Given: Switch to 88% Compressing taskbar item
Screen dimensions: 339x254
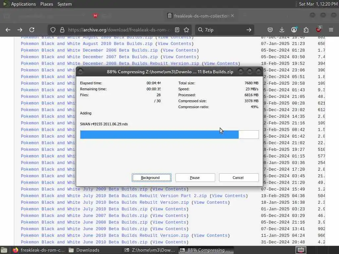Looking at the screenshot, I should 206,250.
